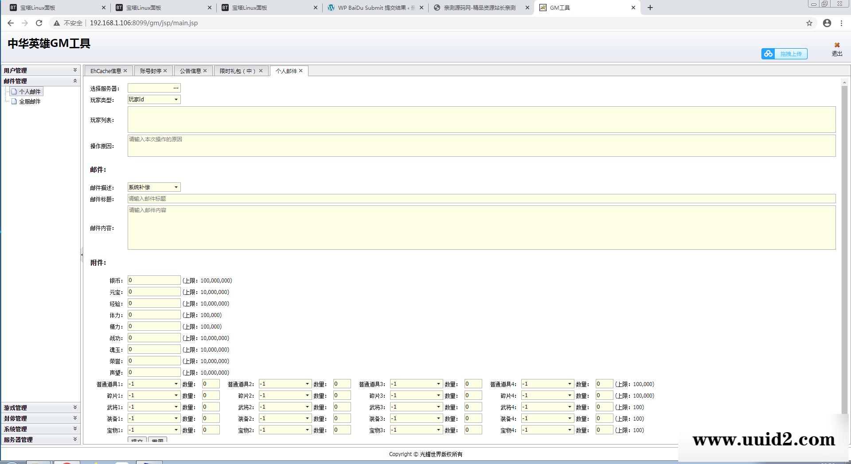Viewport: 851px width, 464px height.
Task: Click the server selection ellipsis button
Action: click(176, 88)
